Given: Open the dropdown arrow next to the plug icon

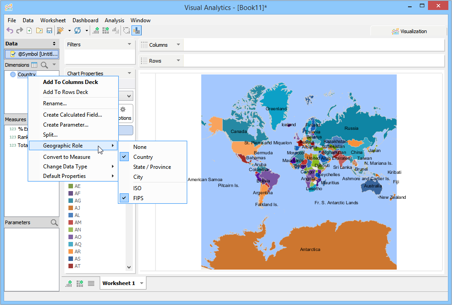Looking at the screenshot, I should (x=69, y=30).
